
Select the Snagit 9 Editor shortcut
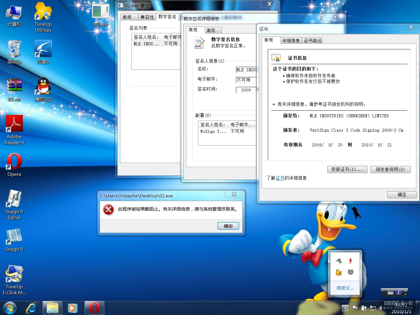(14, 205)
